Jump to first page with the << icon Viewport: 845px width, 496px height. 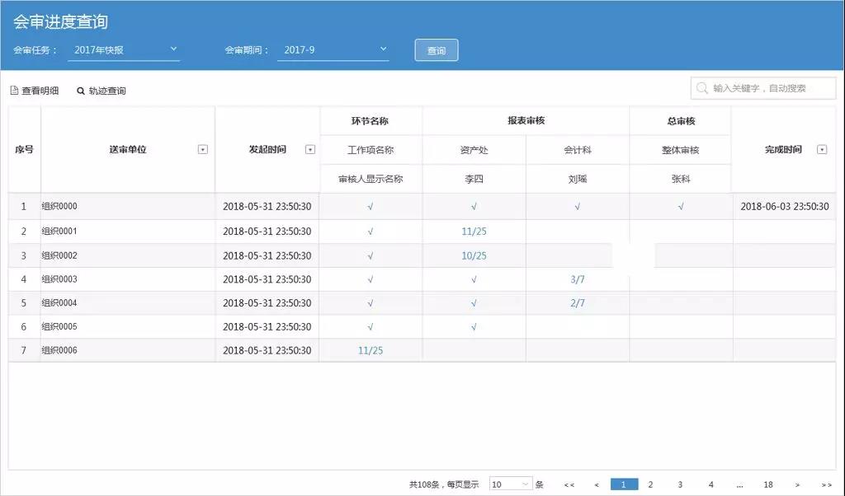pyautogui.click(x=567, y=484)
